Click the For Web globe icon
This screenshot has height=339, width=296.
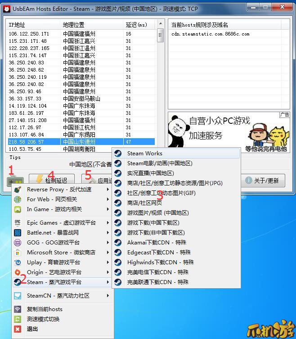point(18,199)
